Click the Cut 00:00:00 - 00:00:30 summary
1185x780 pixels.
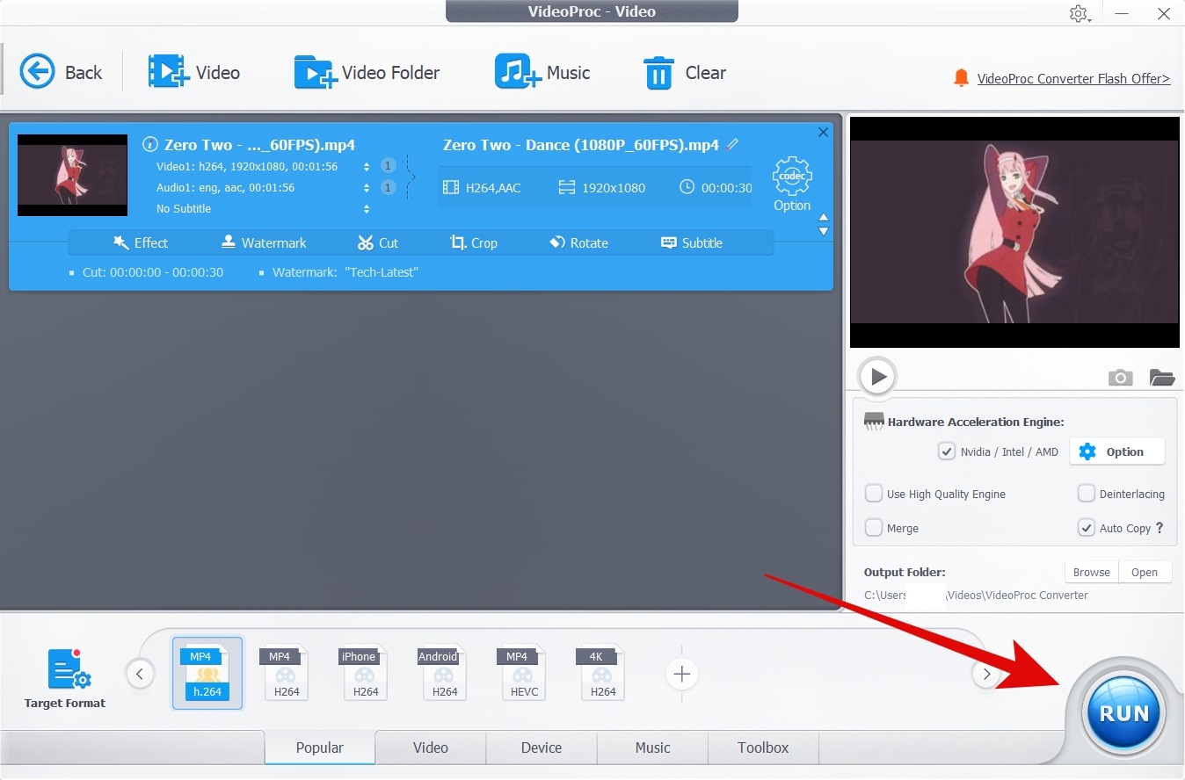tap(153, 272)
